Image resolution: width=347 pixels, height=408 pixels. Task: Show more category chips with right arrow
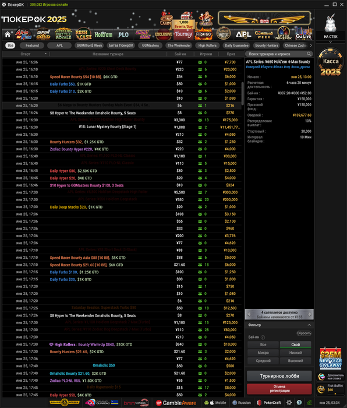[x=310, y=45]
